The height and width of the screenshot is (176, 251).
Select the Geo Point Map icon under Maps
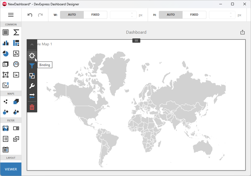(6, 102)
